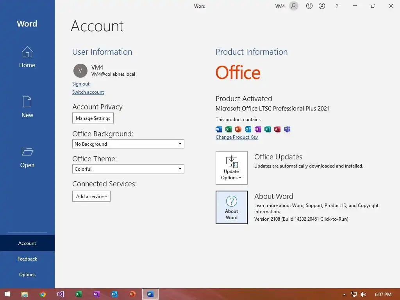Open Manage Settings for Account Privacy

click(x=93, y=118)
